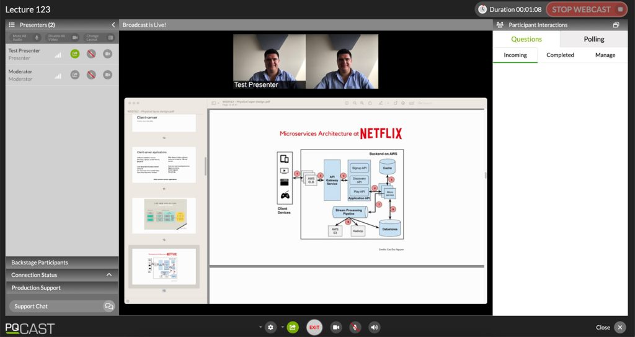
Task: Click Test Presenter's green share icon
Action: [75, 54]
